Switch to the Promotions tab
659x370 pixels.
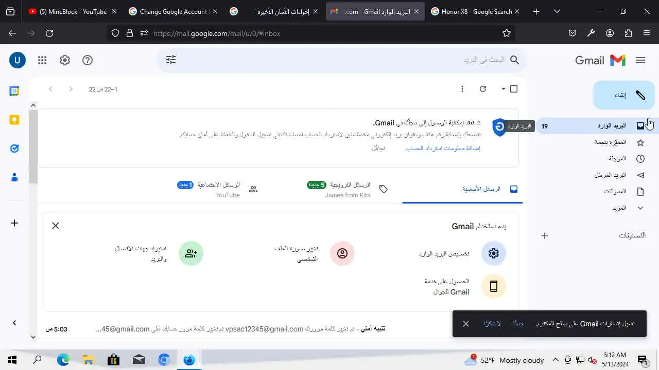[x=342, y=189]
